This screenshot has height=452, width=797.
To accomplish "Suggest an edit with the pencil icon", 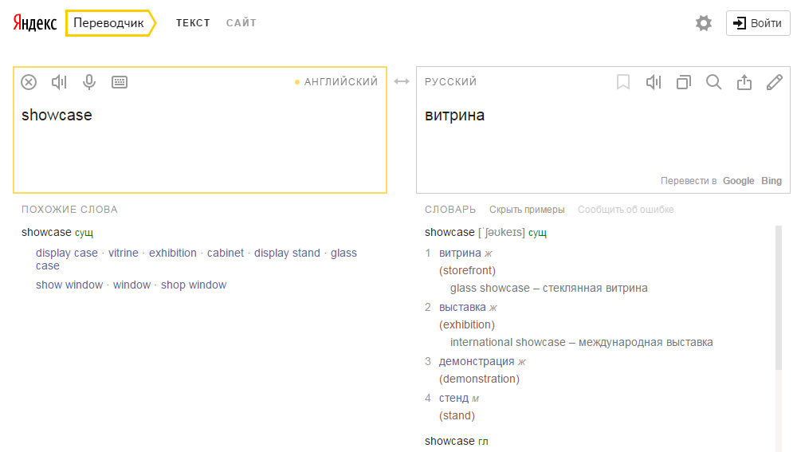I will click(x=774, y=82).
